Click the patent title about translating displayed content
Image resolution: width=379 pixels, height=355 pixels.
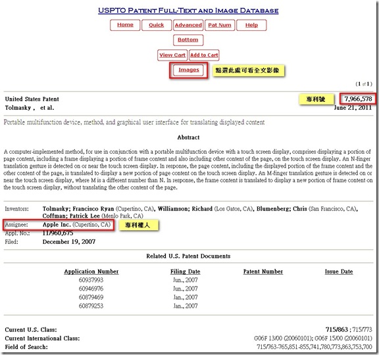pyautogui.click(x=134, y=122)
